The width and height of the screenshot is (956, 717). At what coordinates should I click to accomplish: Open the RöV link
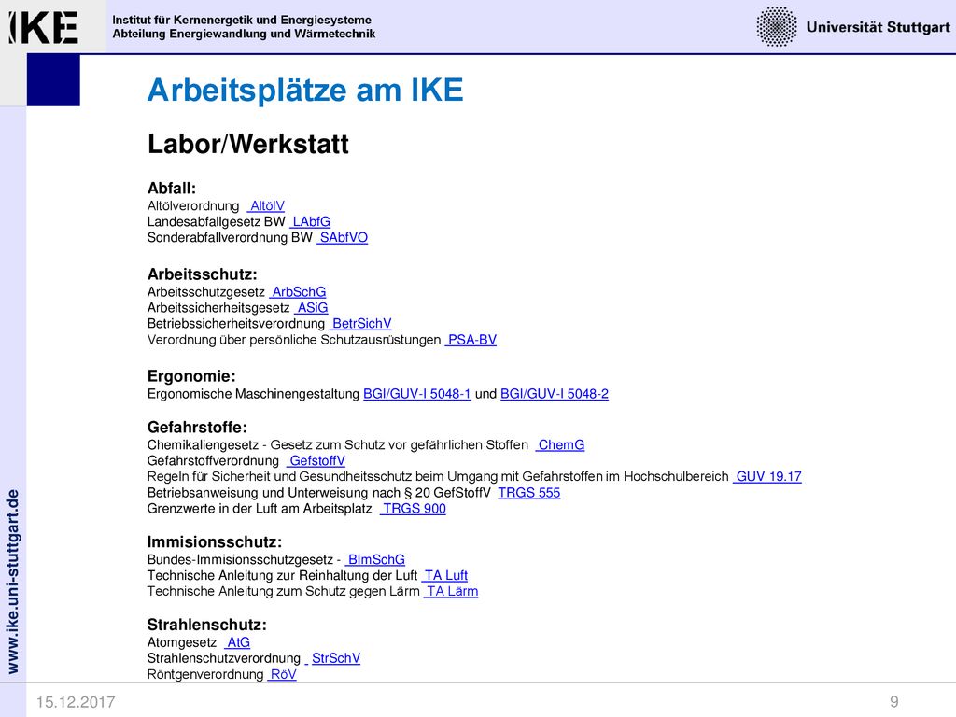point(282,674)
